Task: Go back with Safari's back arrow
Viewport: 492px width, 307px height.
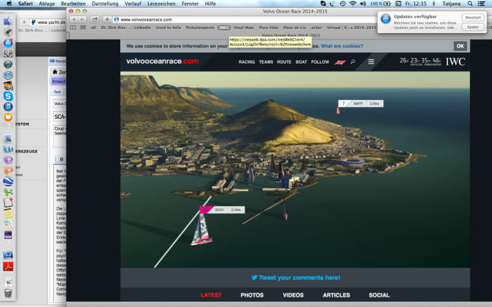Action: [74, 19]
